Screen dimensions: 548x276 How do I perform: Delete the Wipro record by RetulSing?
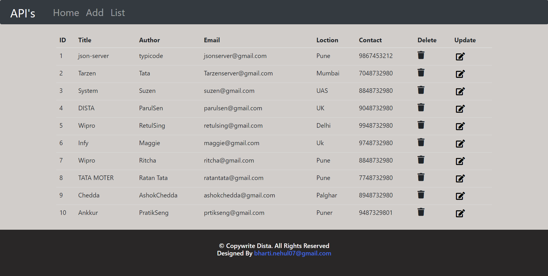tap(421, 125)
